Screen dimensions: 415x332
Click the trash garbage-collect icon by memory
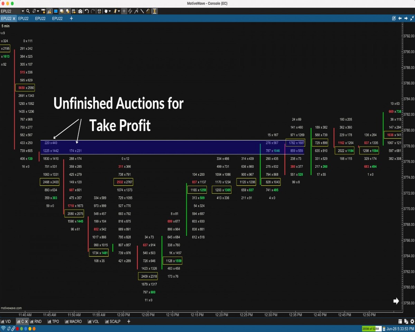[x=384, y=329]
